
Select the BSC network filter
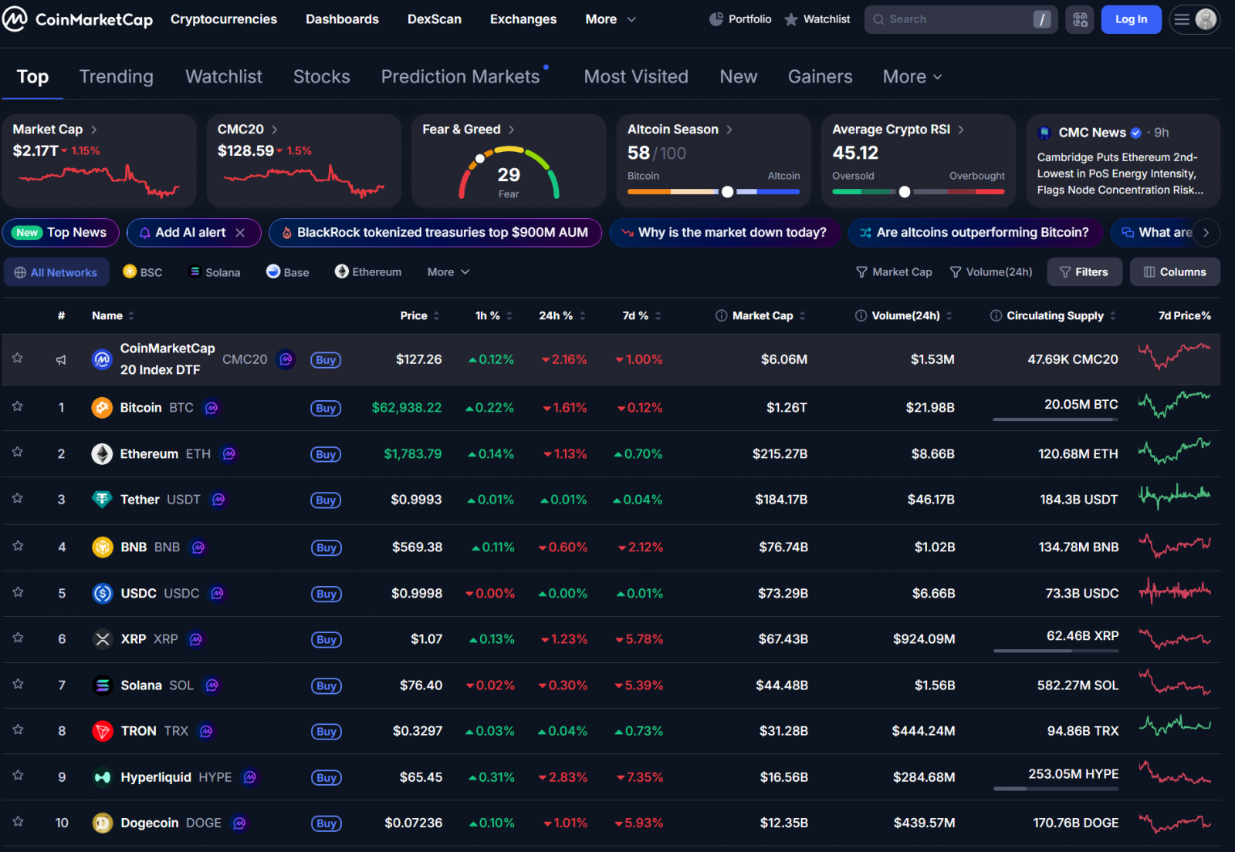tap(143, 272)
